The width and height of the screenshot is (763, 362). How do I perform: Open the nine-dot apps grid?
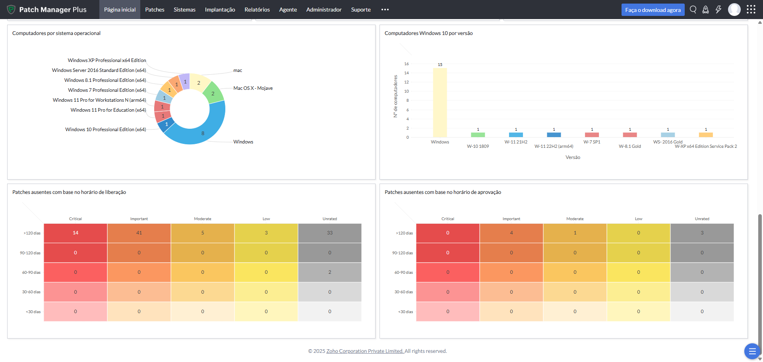(751, 10)
